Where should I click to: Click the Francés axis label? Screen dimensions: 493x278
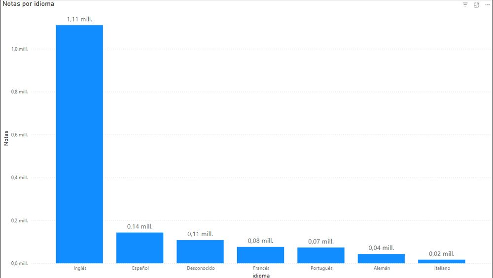(261, 268)
